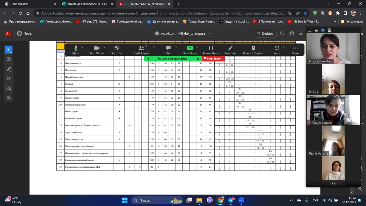Open the Acrobat Tools menu
This screenshot has width=366, height=206.
point(24,33)
